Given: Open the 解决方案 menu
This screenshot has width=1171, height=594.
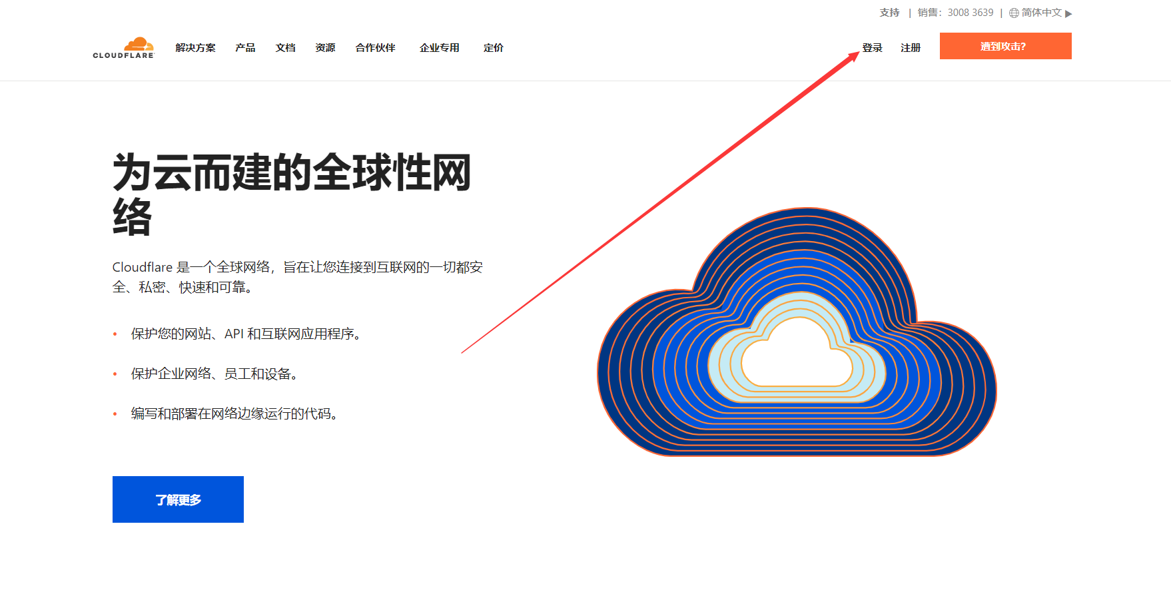Looking at the screenshot, I should [196, 48].
